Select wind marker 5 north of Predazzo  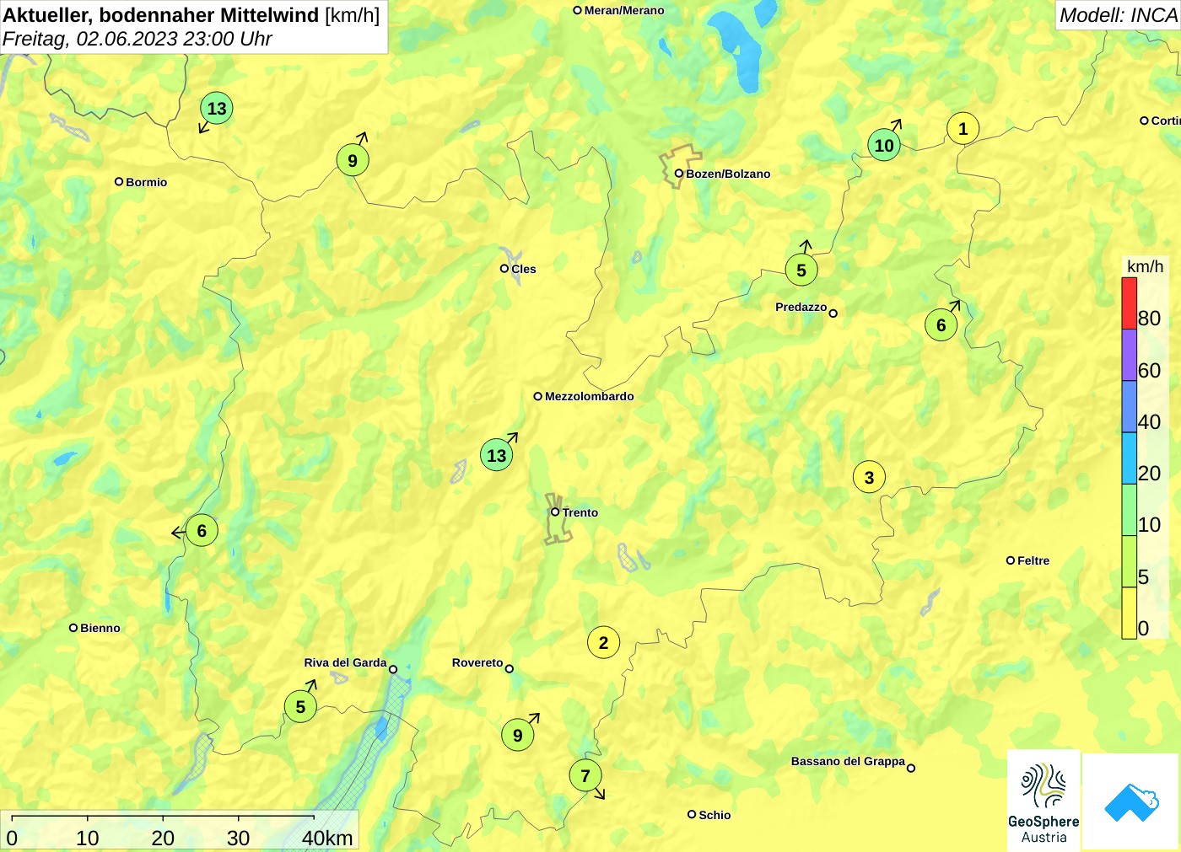point(801,271)
